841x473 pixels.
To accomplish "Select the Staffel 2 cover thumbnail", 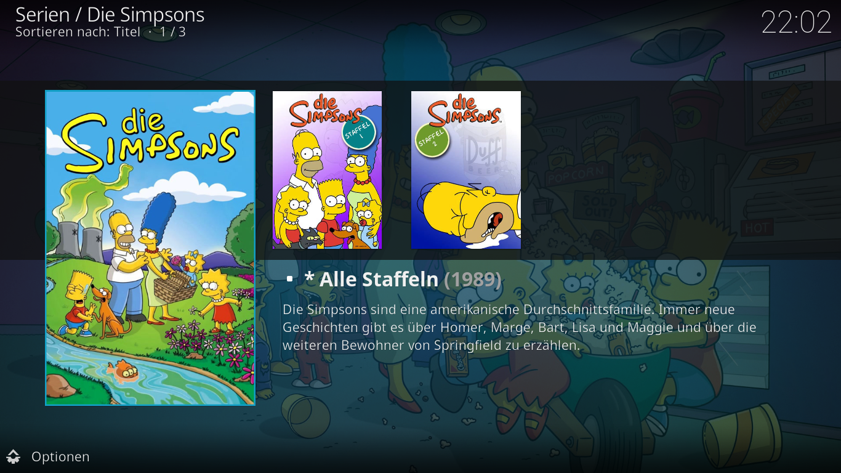I will (x=466, y=170).
